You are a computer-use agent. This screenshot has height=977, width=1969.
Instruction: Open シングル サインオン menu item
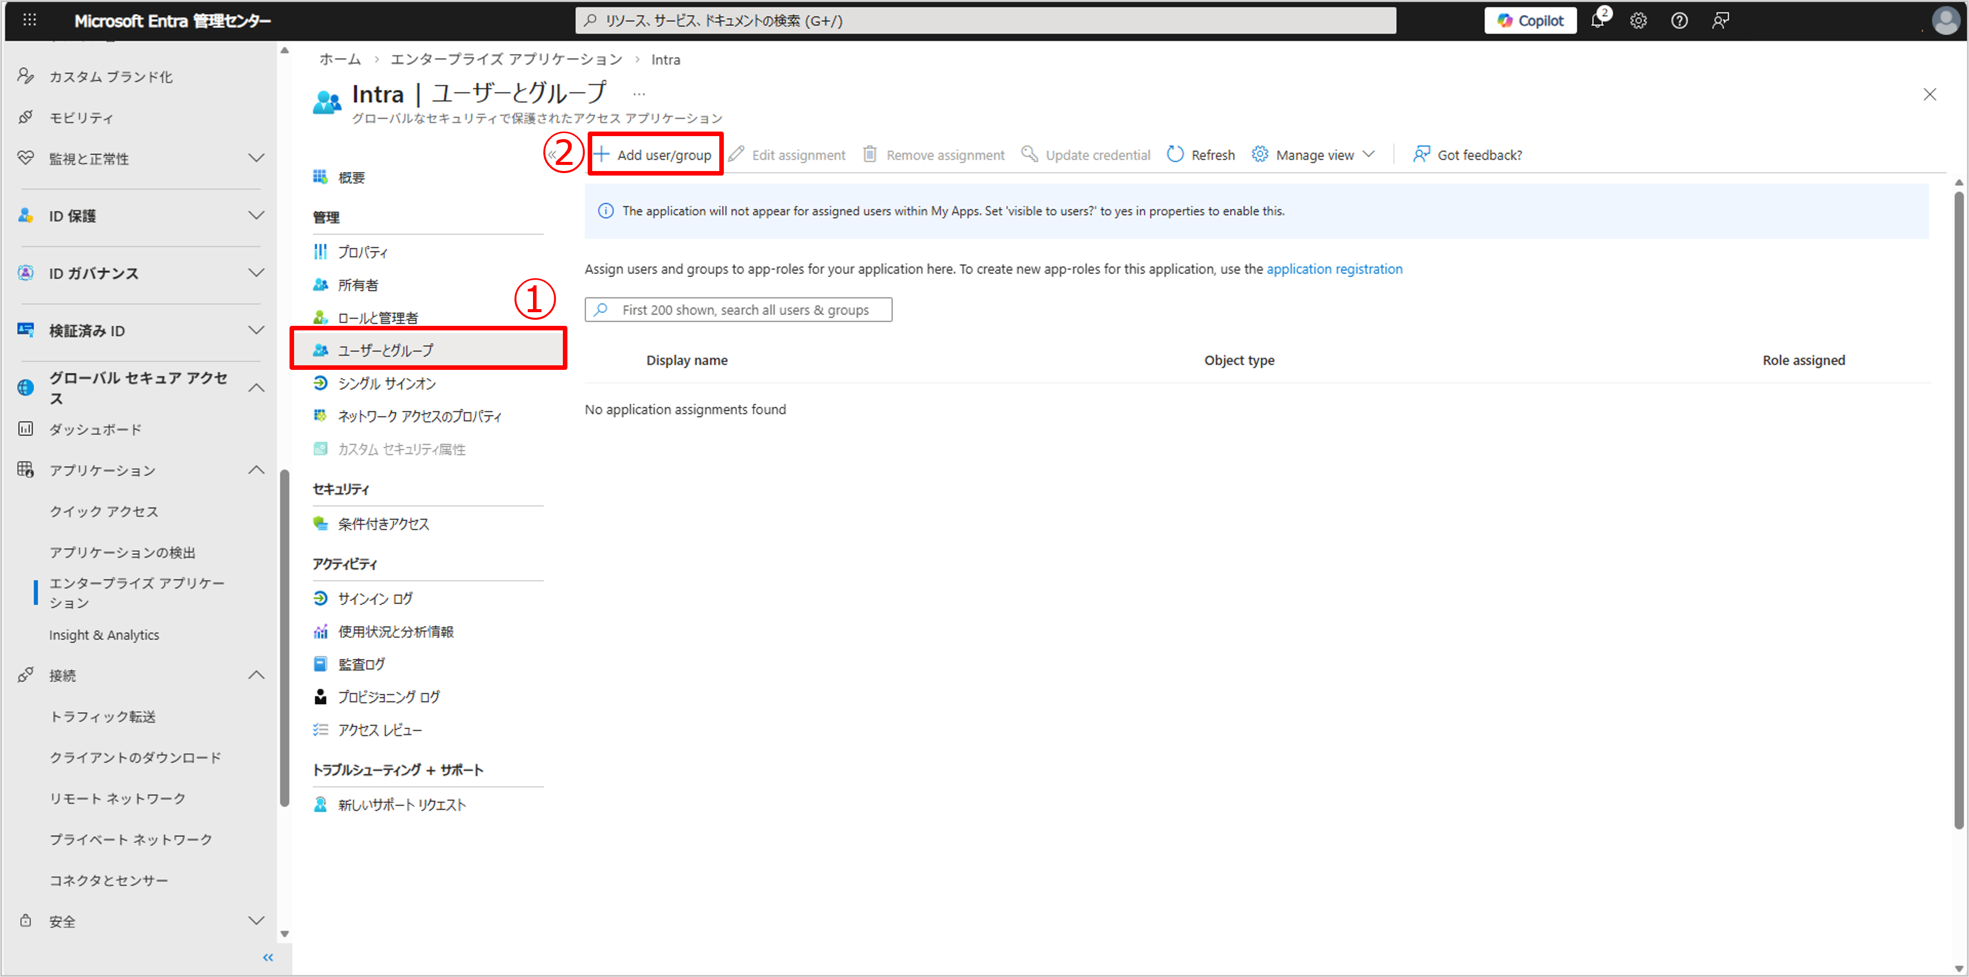point(387,384)
